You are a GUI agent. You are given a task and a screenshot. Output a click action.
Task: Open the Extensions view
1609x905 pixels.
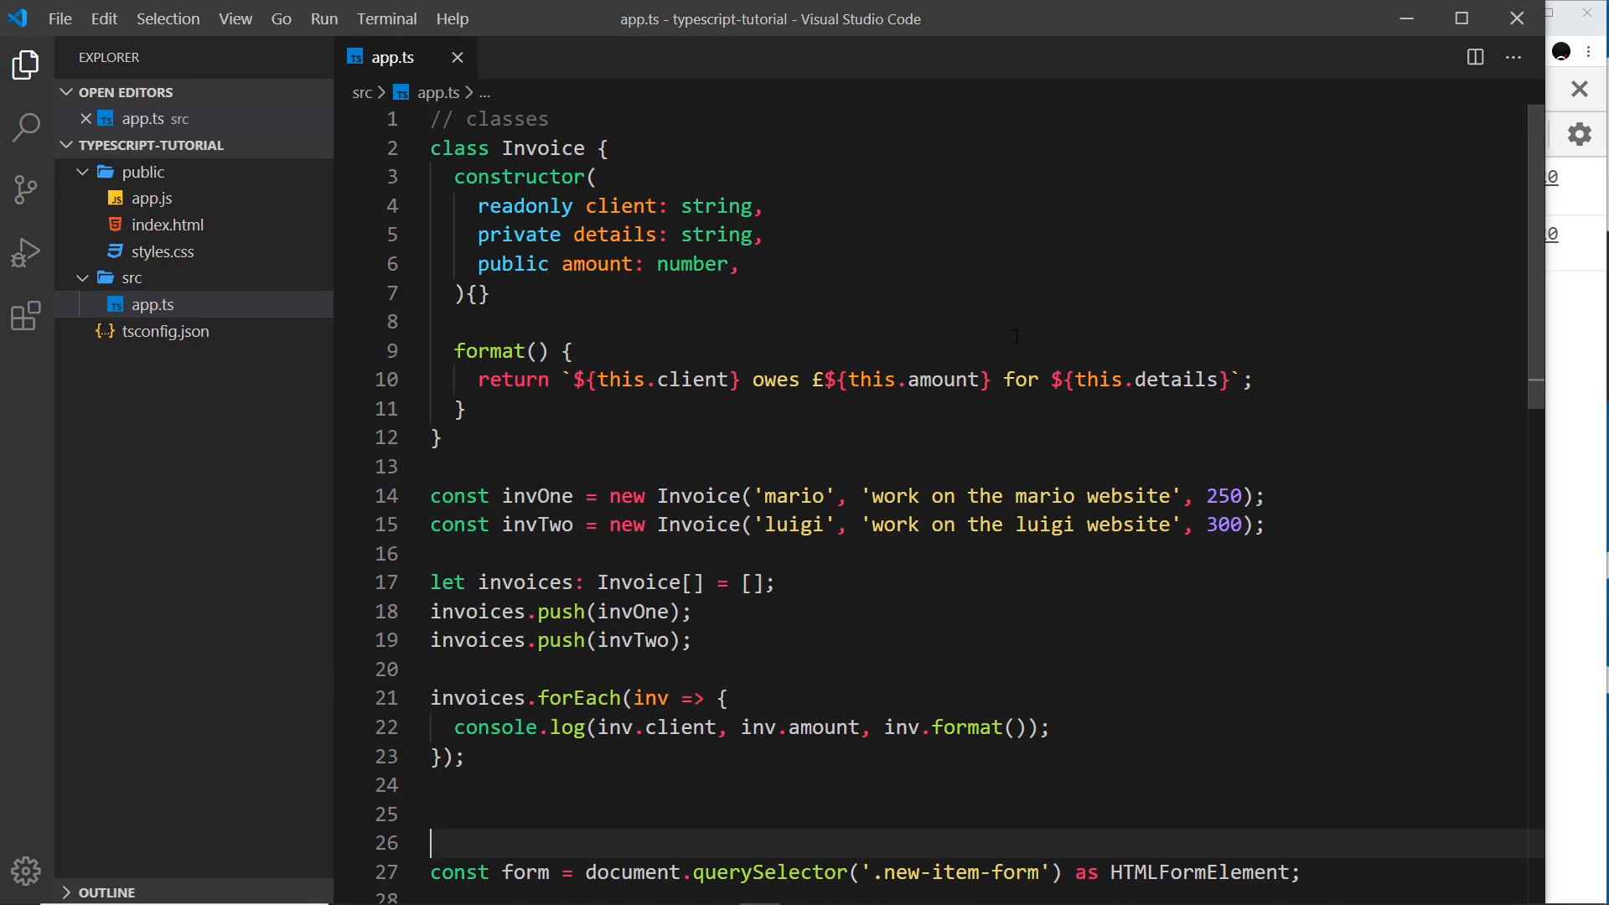pyautogui.click(x=26, y=315)
